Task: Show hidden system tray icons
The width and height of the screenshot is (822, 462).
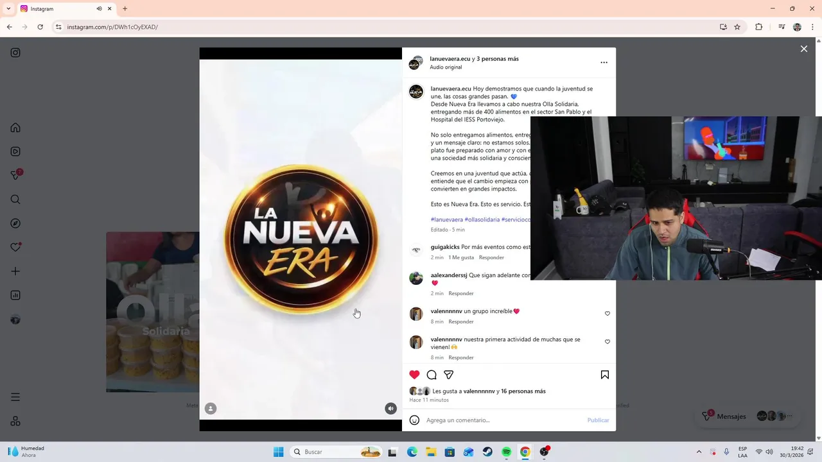Action: [699, 452]
